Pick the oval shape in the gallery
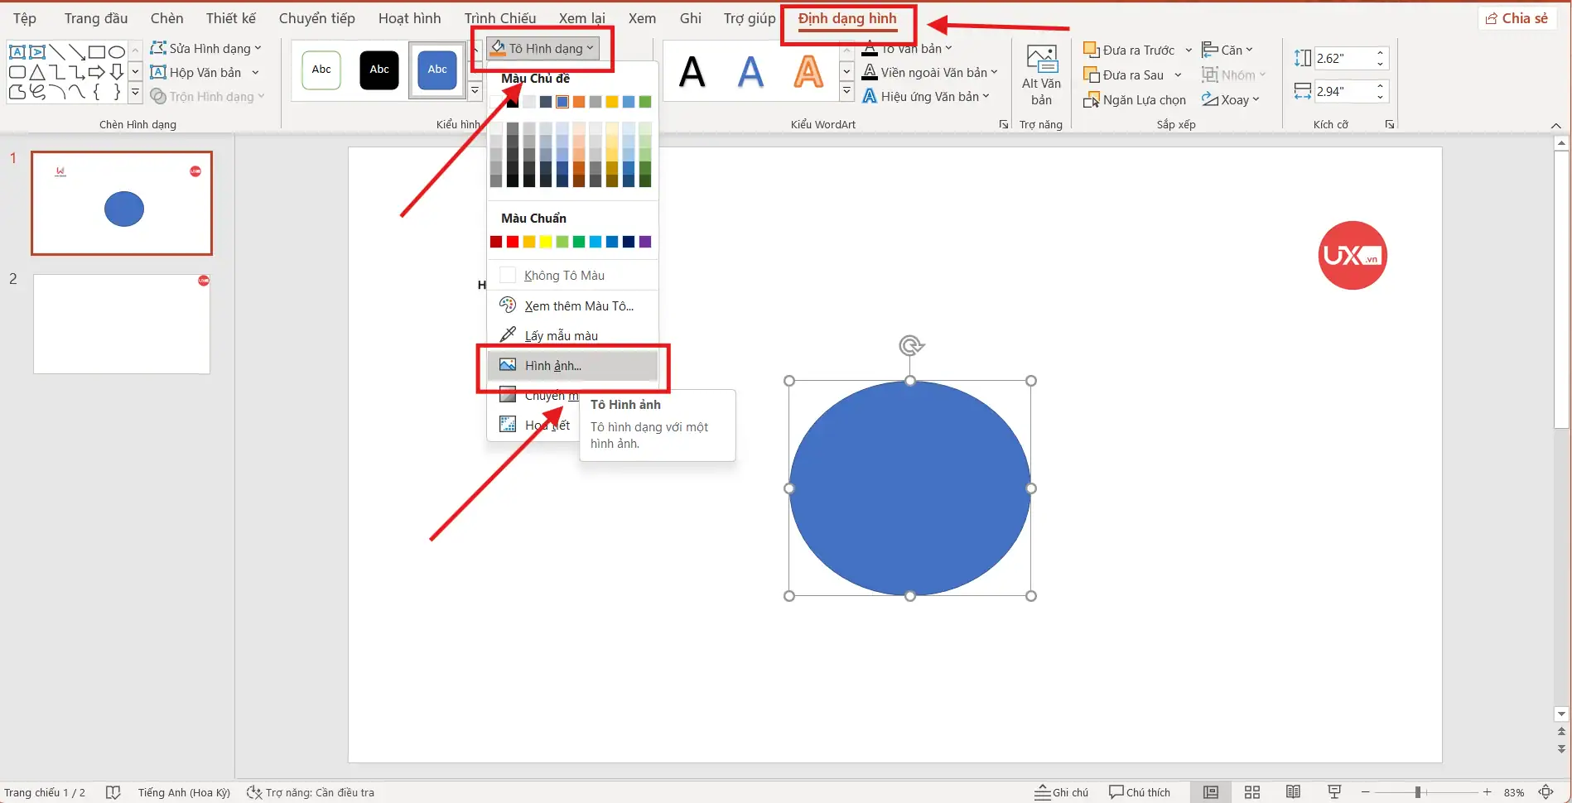This screenshot has height=803, width=1572. (117, 51)
